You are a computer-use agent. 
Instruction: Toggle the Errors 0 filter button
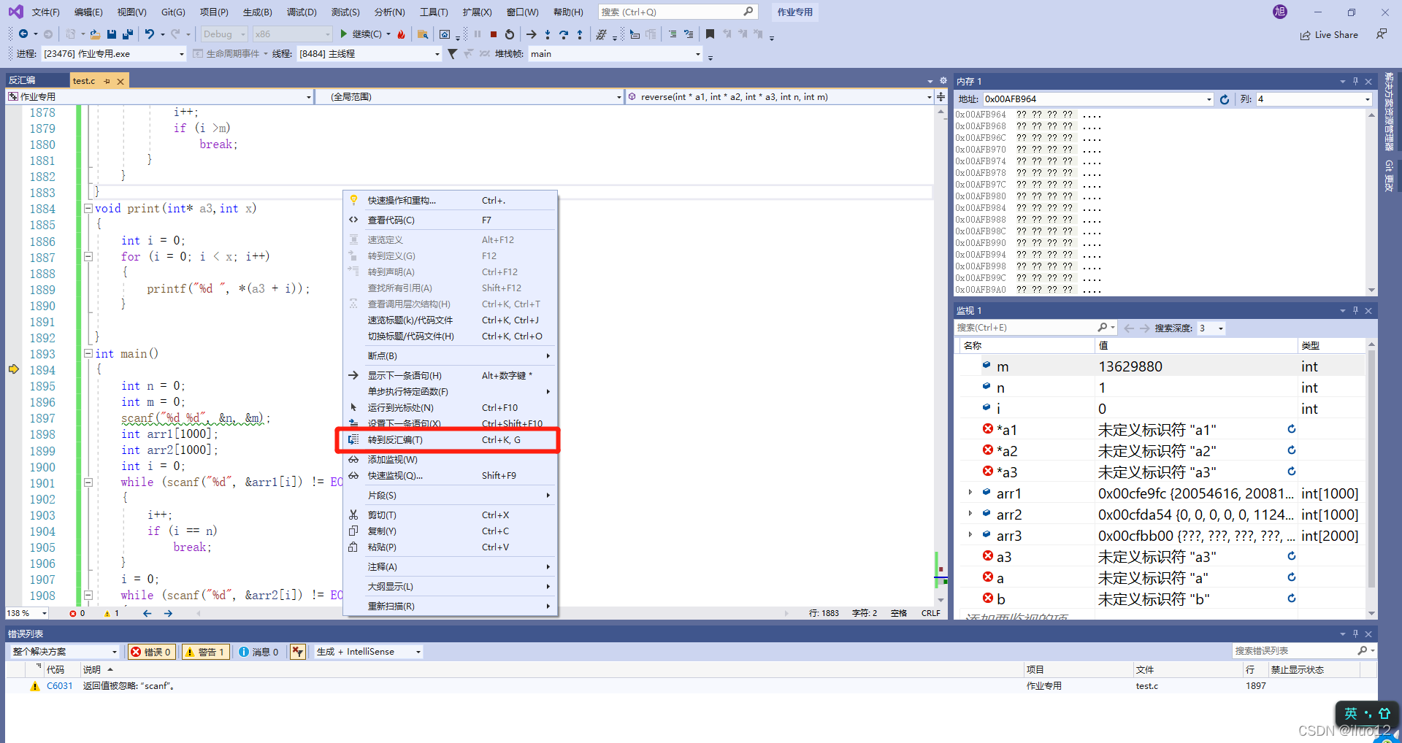point(151,652)
